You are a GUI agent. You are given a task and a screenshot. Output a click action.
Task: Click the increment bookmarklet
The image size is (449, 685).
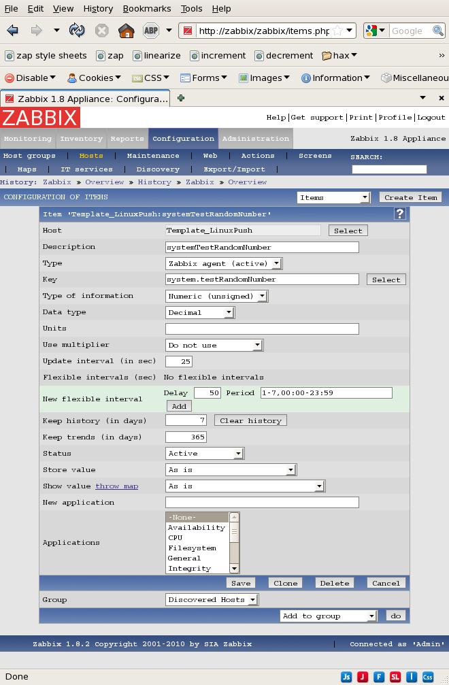[218, 56]
